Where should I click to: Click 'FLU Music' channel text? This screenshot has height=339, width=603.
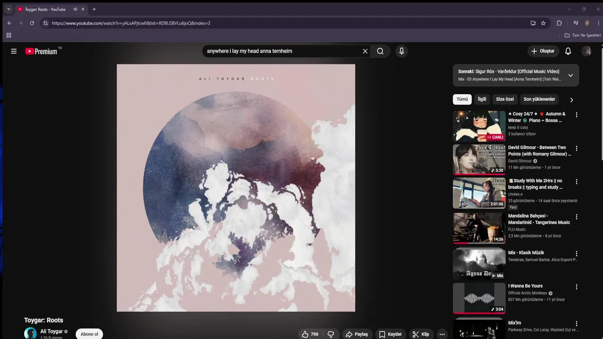pyautogui.click(x=517, y=229)
